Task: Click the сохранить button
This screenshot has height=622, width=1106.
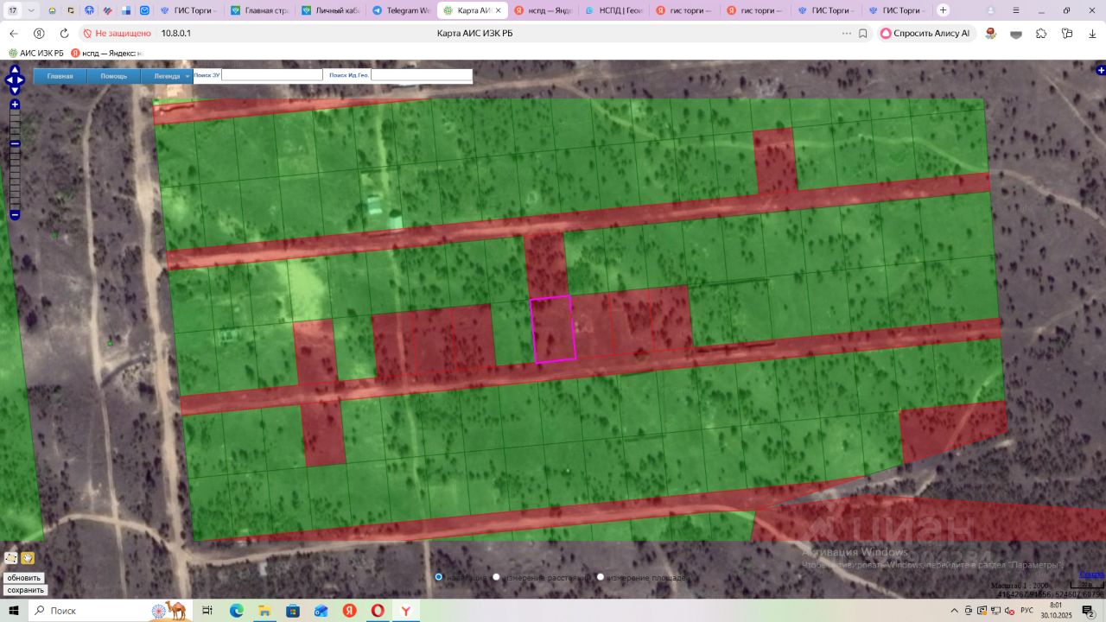Action: coord(25,590)
